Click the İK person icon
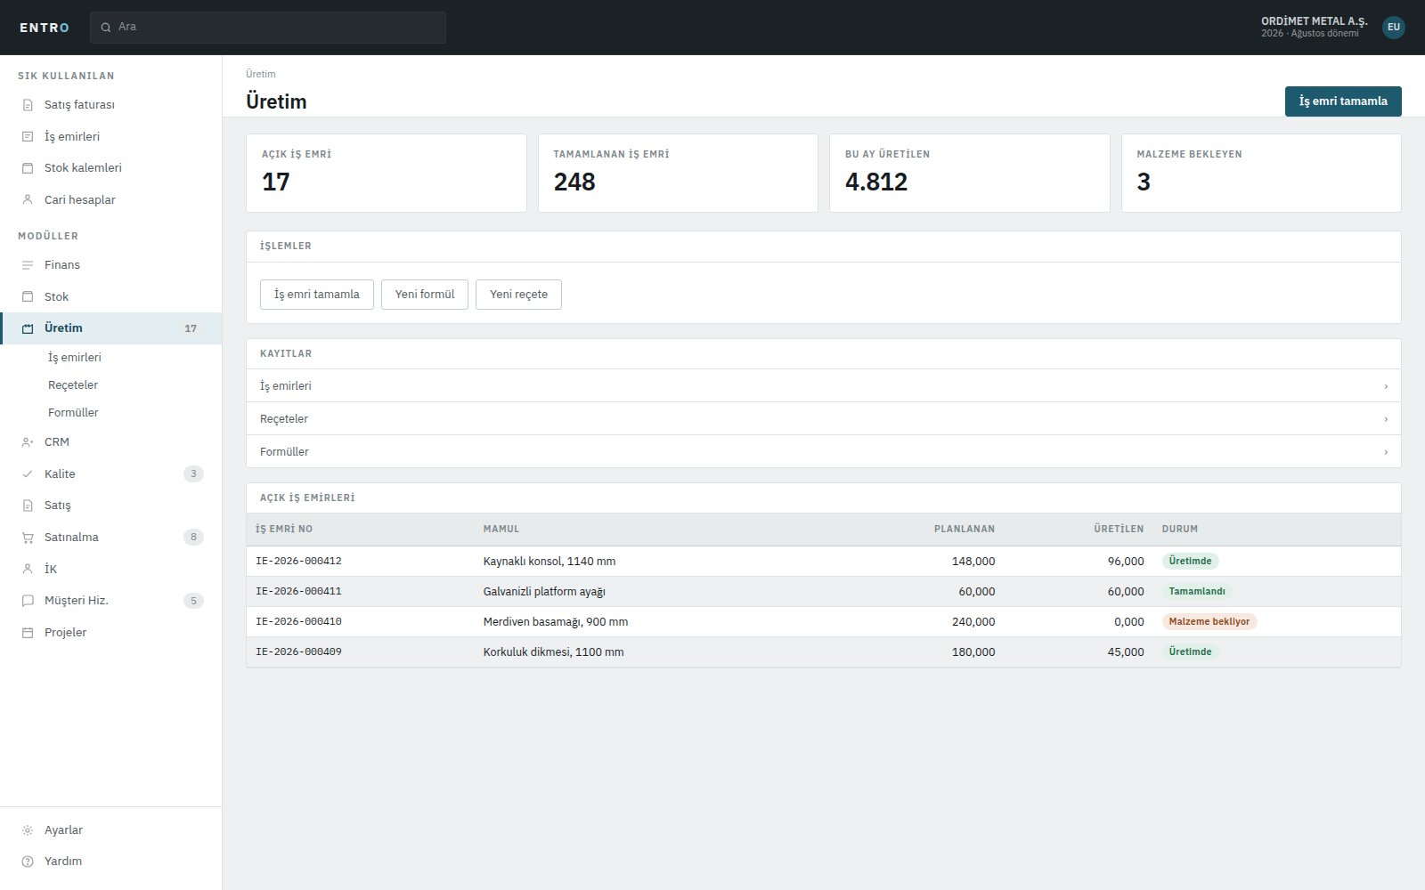The height and width of the screenshot is (890, 1425). coord(28,569)
